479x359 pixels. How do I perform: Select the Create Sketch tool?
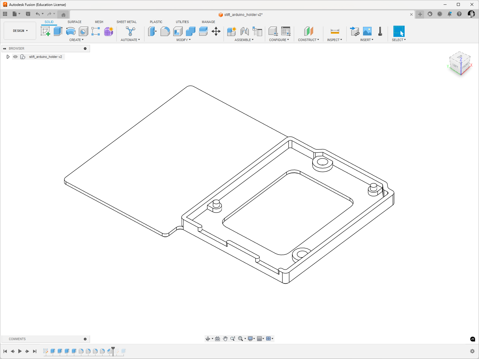[x=45, y=31]
